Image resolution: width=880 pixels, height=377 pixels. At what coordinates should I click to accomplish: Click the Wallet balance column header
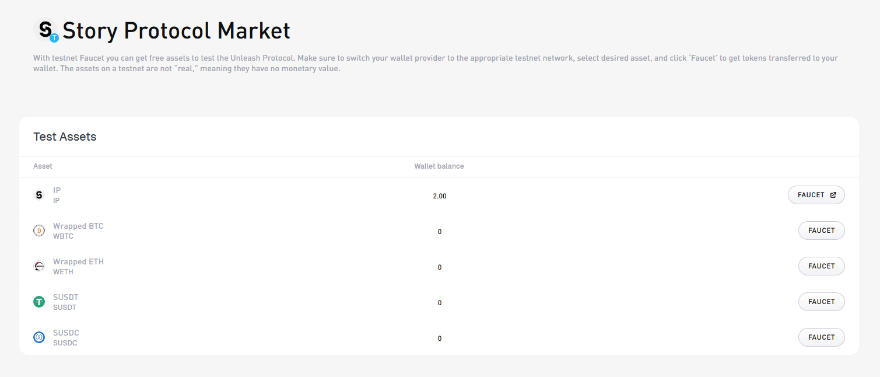pyautogui.click(x=439, y=166)
